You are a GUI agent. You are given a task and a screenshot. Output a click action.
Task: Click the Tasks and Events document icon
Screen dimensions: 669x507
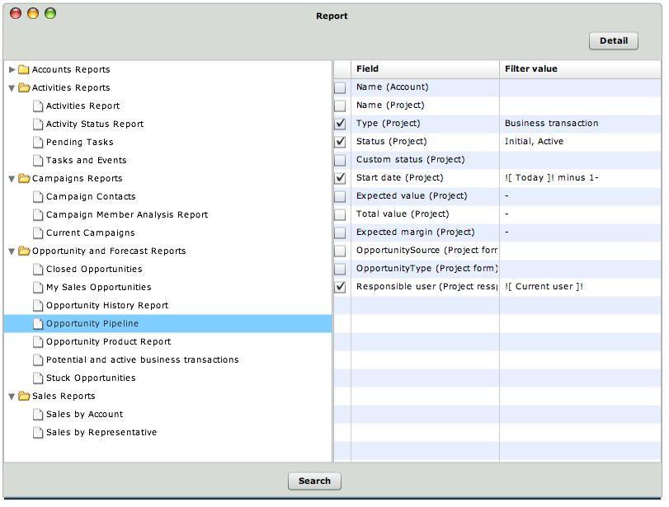coord(38,160)
